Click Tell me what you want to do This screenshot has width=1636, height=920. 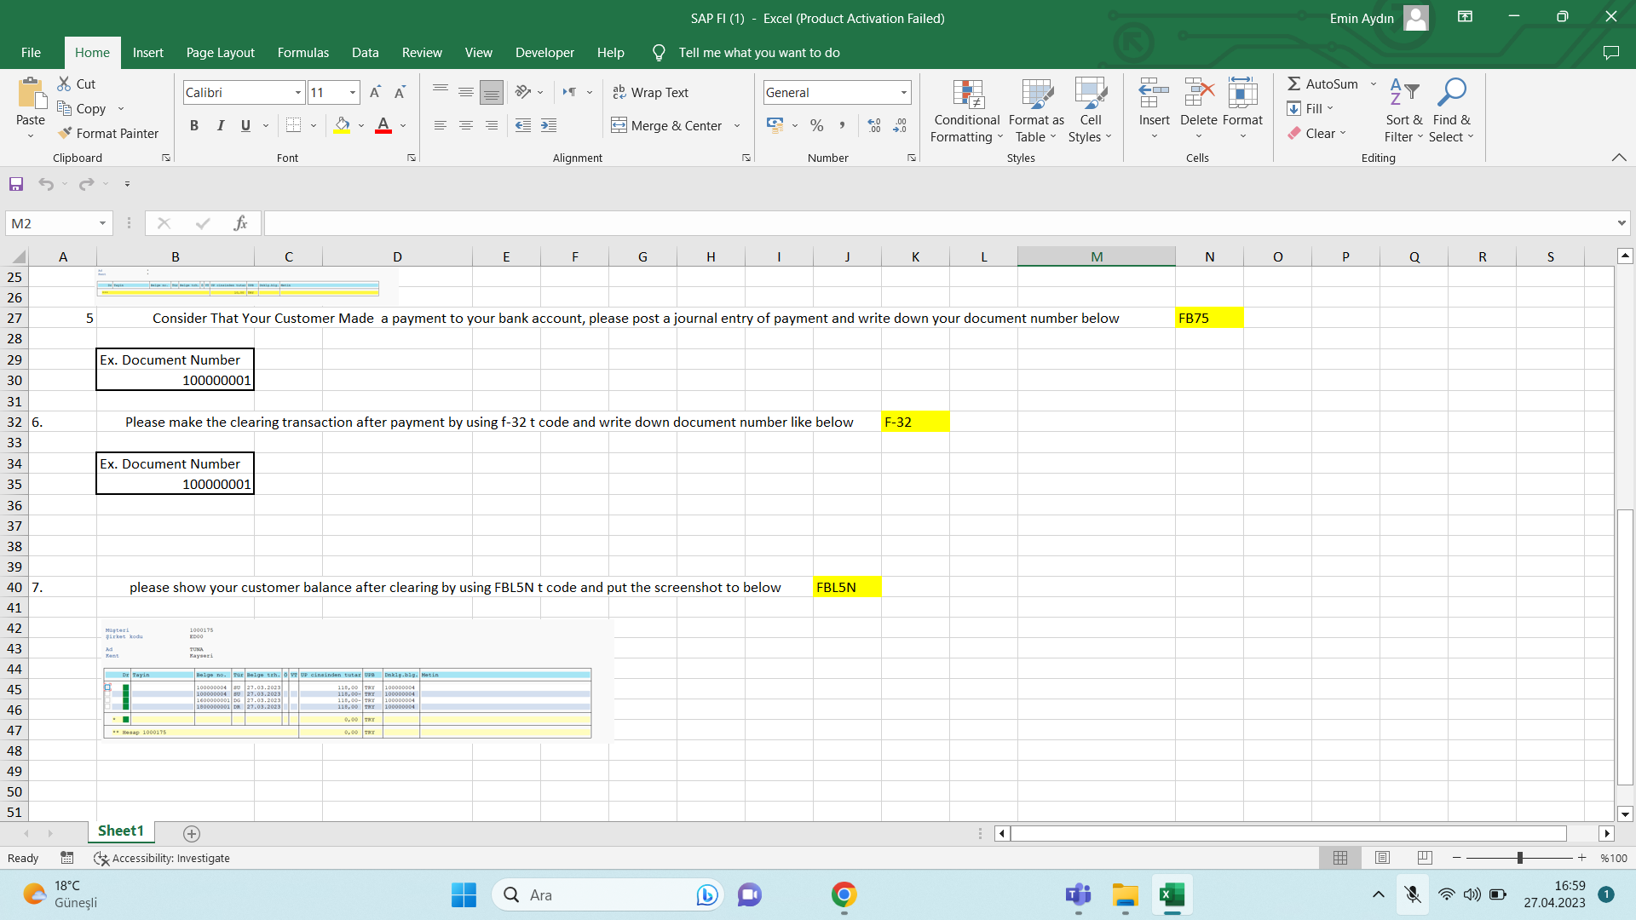pos(758,53)
